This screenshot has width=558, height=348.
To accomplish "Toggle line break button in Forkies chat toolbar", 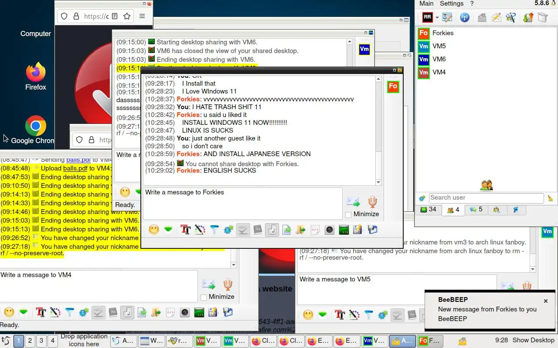I will (x=272, y=230).
